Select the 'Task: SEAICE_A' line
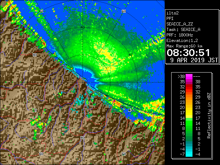Image resolution: width=220 pixels, height=165 pixels. [x=183, y=30]
